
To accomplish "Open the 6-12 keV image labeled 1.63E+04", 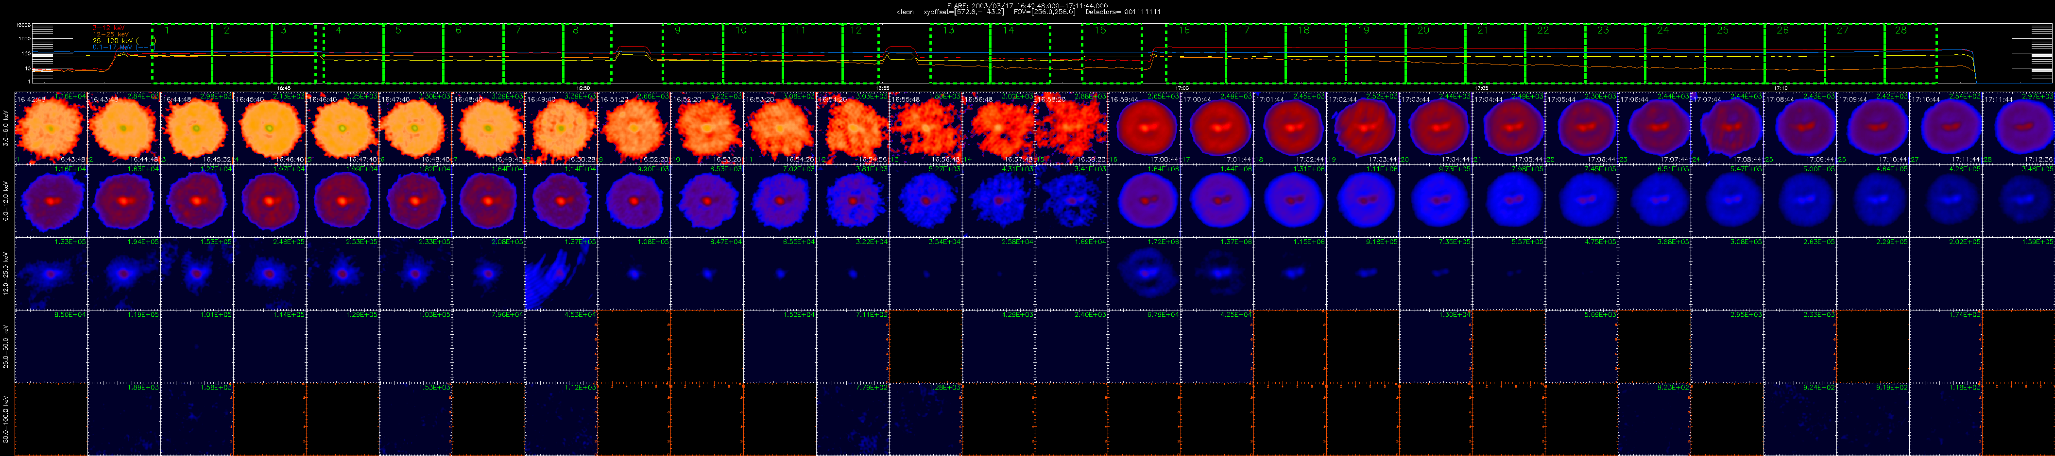I will tap(124, 201).
